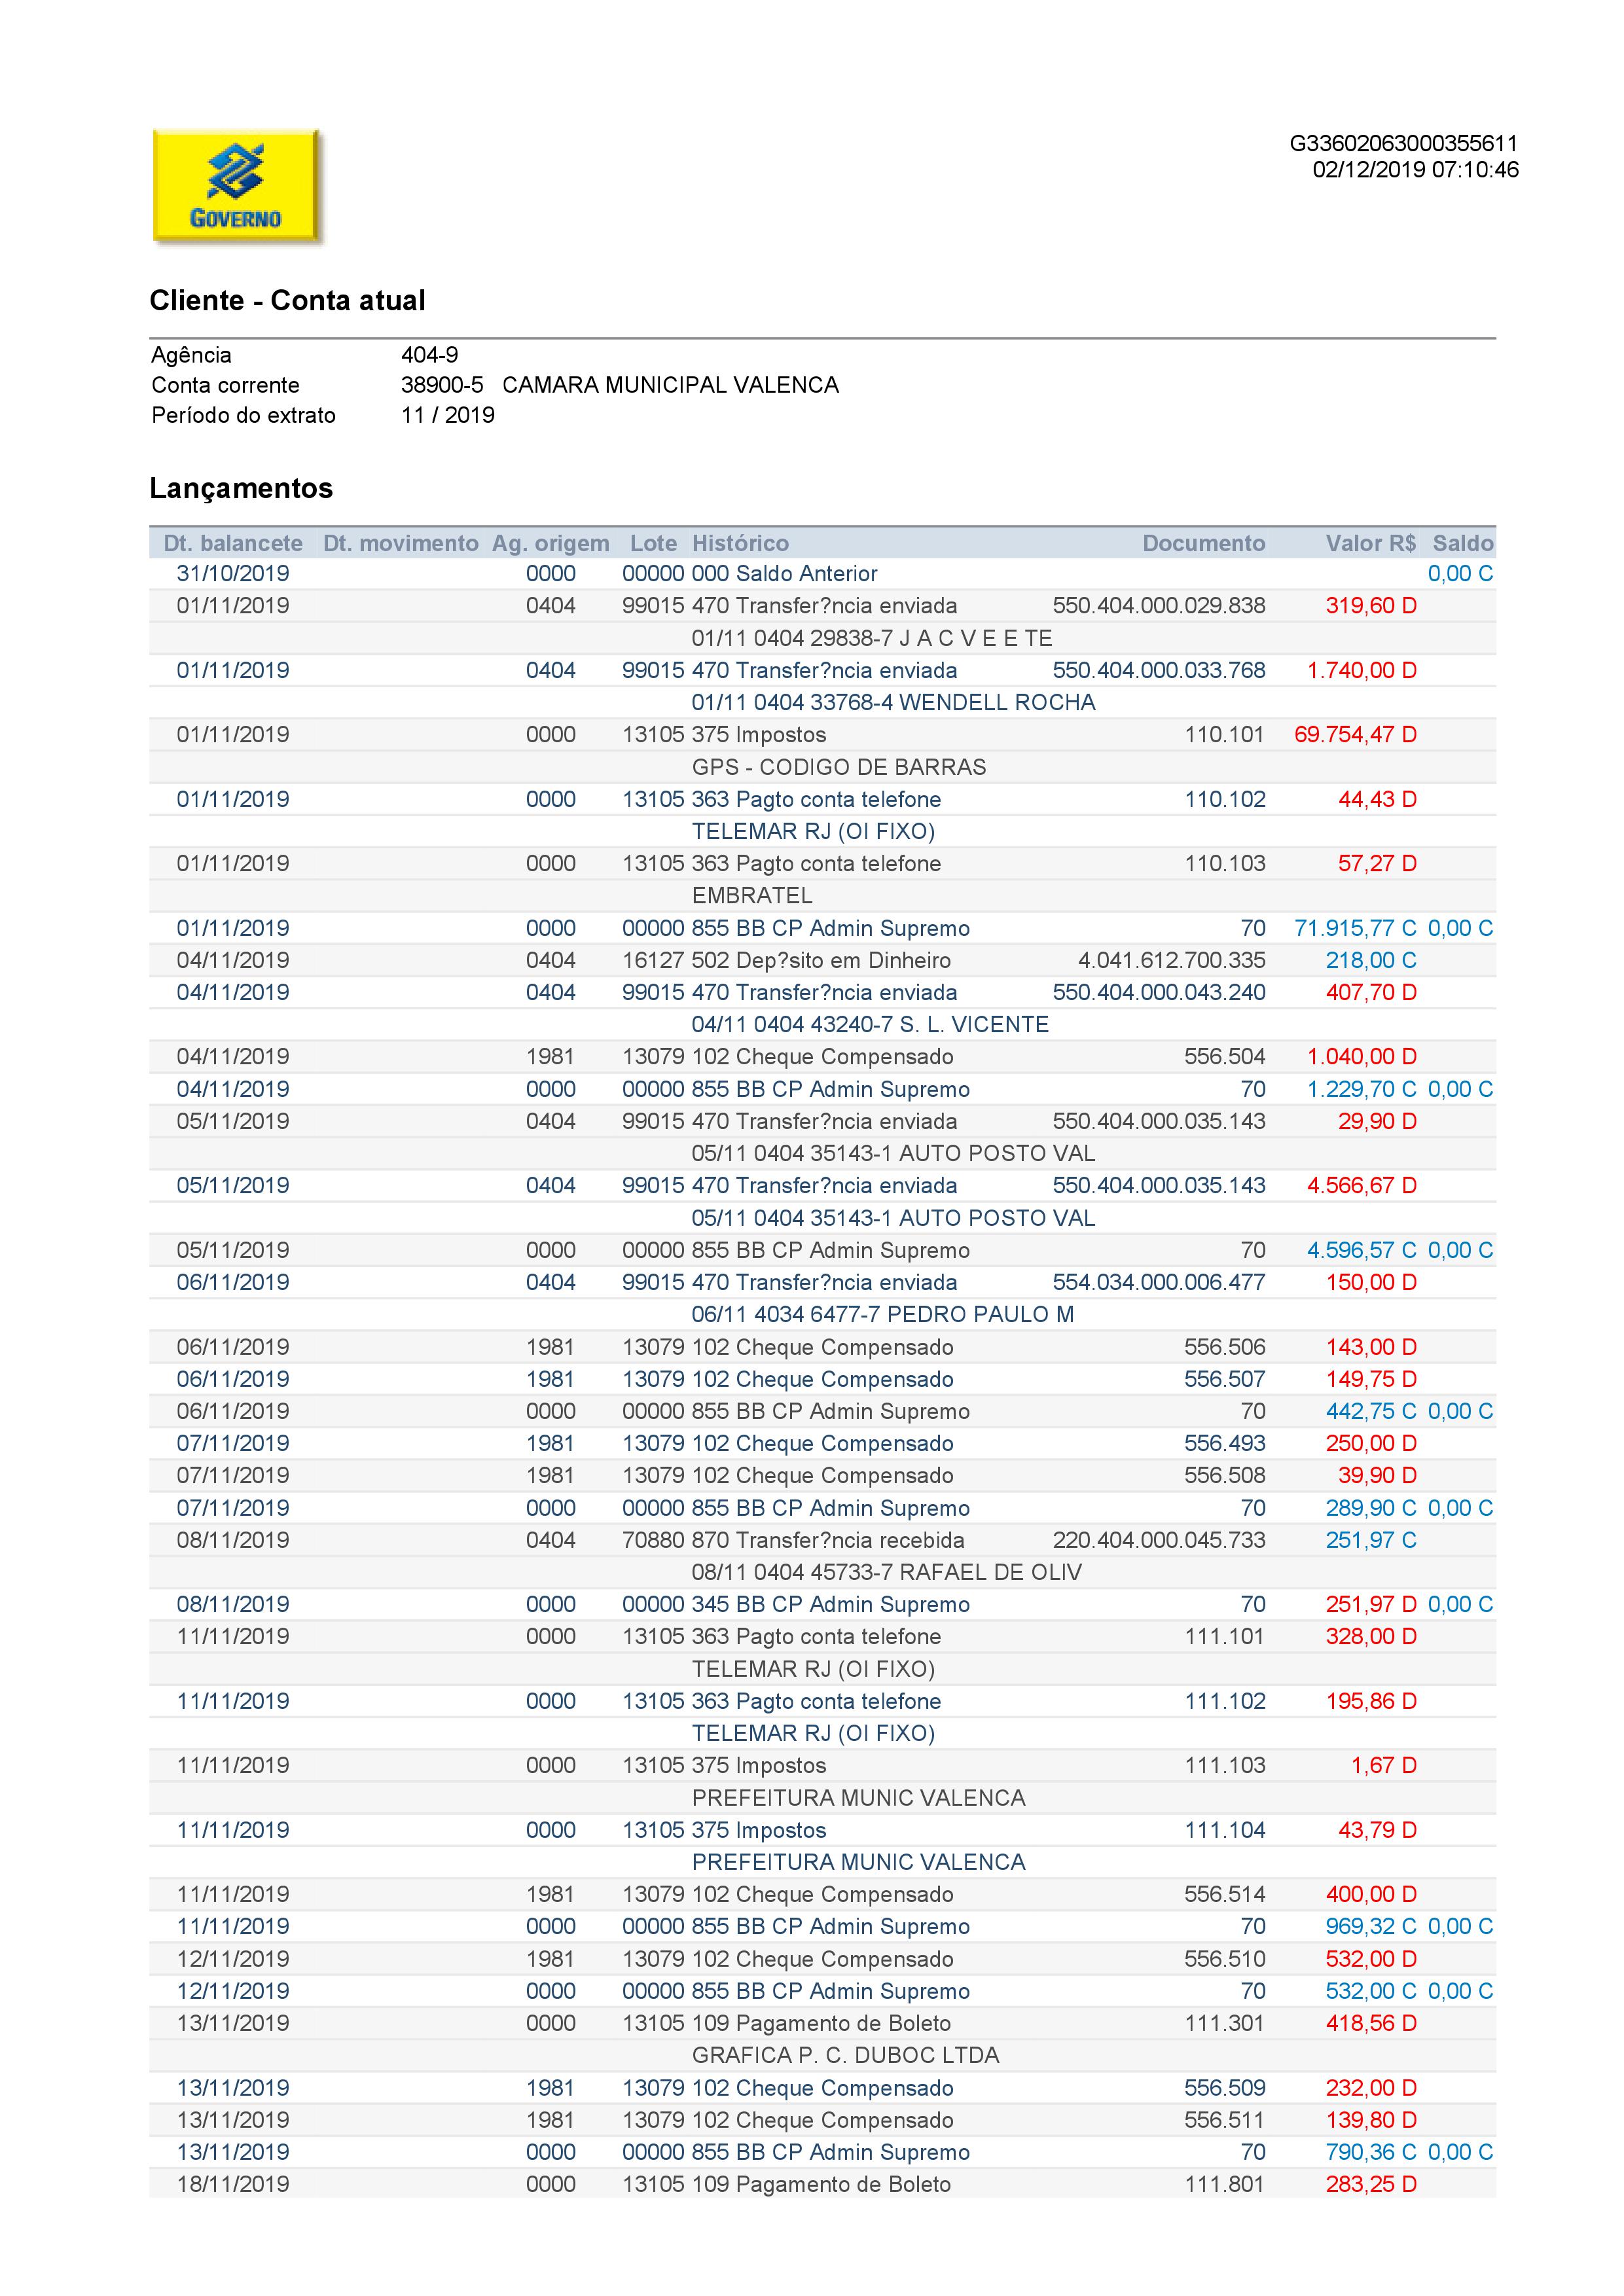This screenshot has width=1624, height=2296.
Task: Click the Banco do Brasil Governo logo
Action: [x=236, y=186]
